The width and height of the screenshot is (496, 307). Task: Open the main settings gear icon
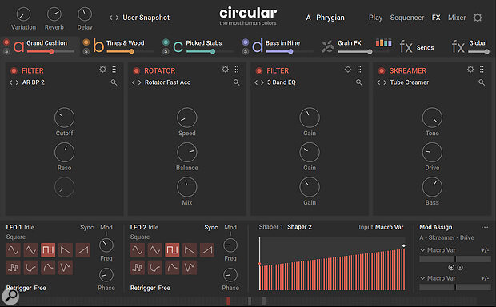[x=478, y=18]
